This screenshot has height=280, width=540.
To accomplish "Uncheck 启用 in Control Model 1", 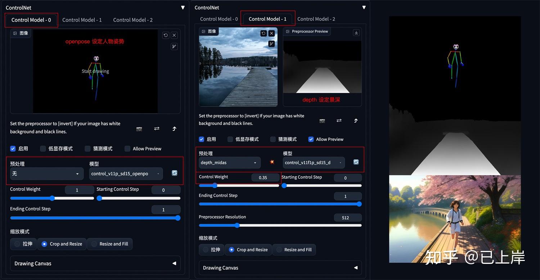I will coord(201,139).
